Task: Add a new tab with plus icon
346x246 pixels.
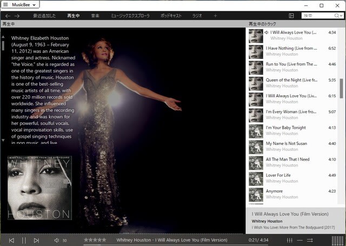Action: pyautogui.click(x=215, y=16)
